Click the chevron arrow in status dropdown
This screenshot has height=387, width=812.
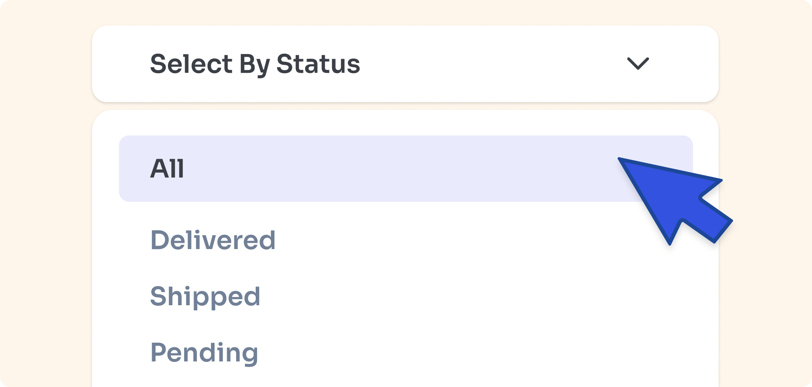638,63
